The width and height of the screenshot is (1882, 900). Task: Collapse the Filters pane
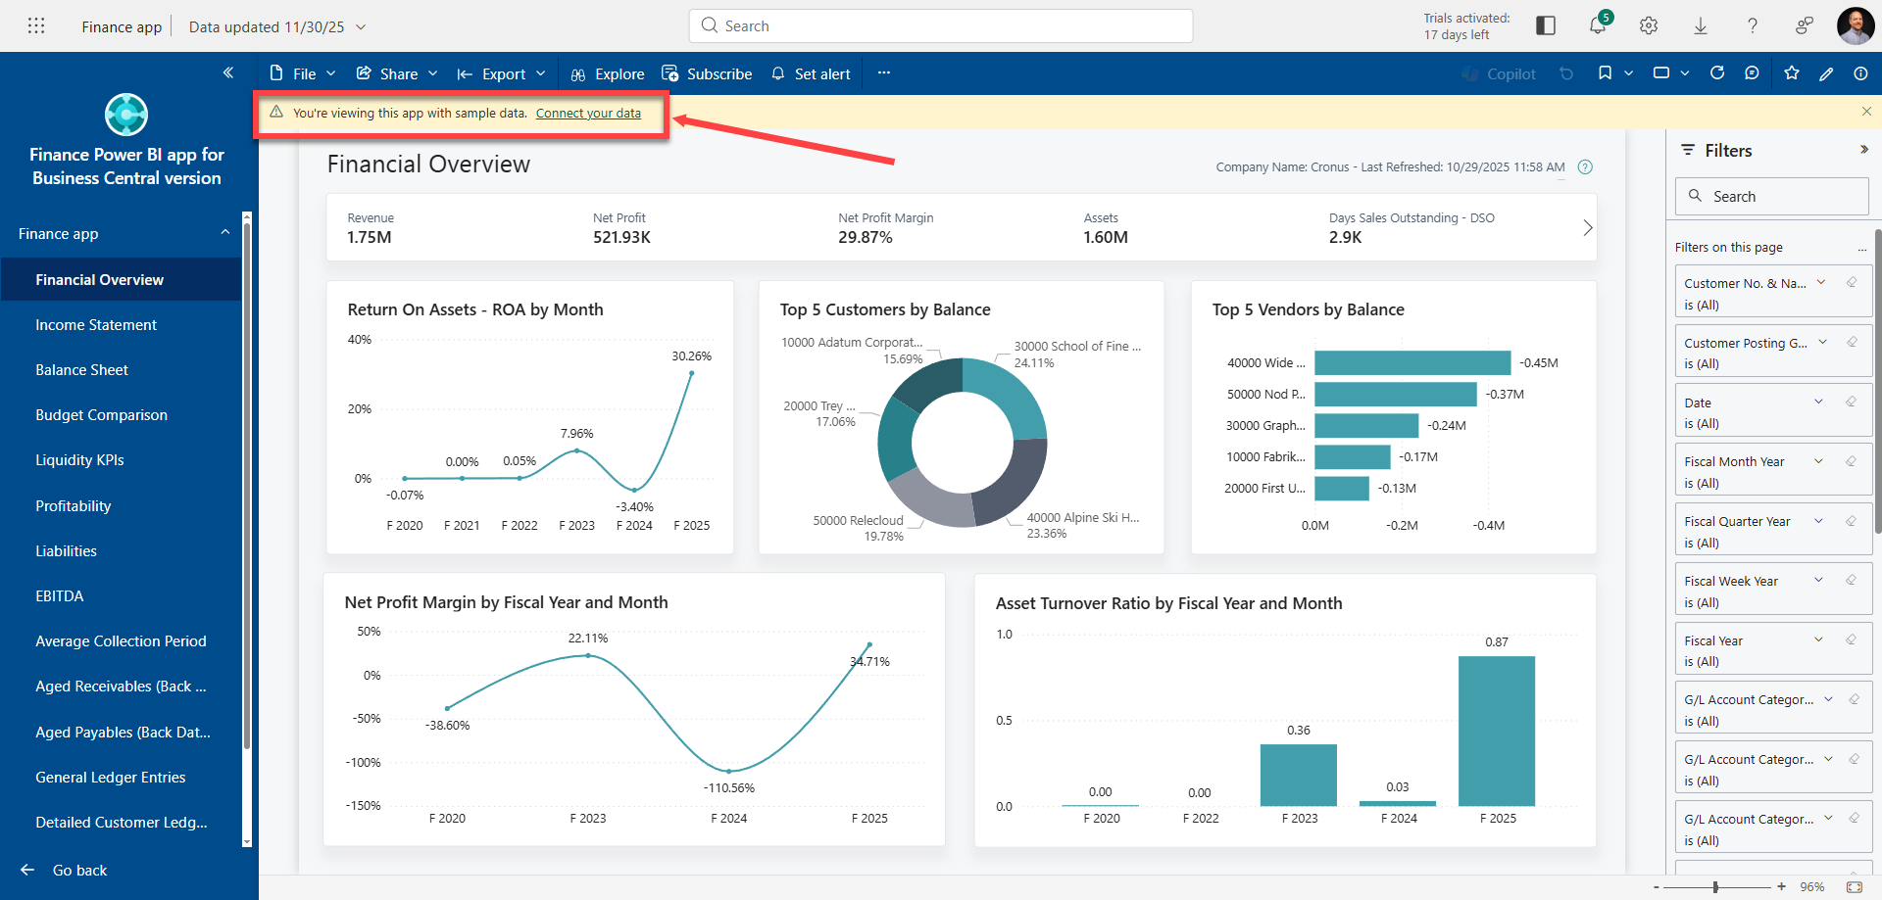point(1863,150)
